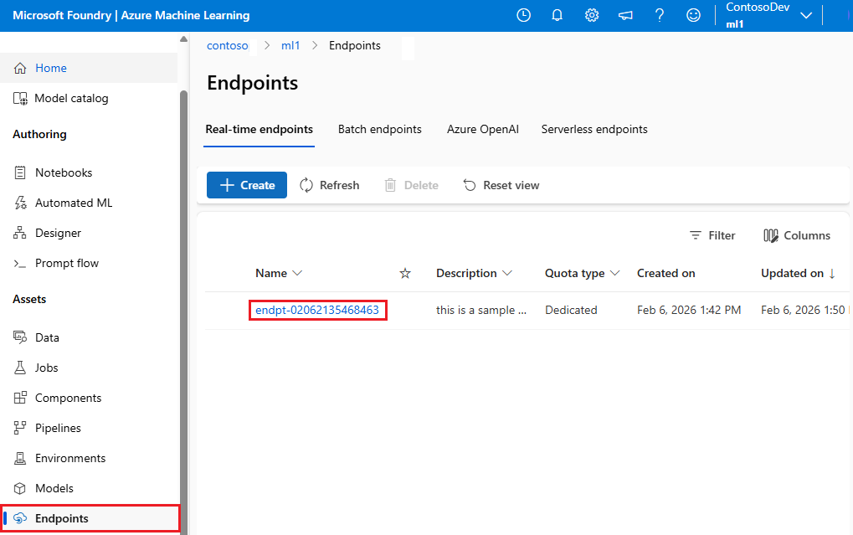Open the recent history clock icon

point(523,15)
